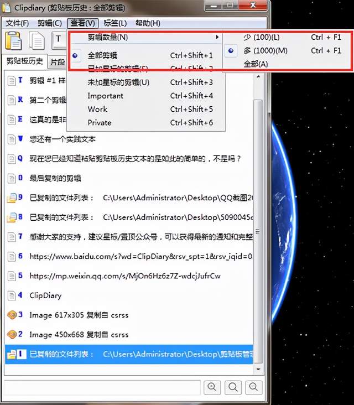The height and width of the screenshot is (405, 354).
Task: Open the 标签(L) menu
Action: pos(115,23)
